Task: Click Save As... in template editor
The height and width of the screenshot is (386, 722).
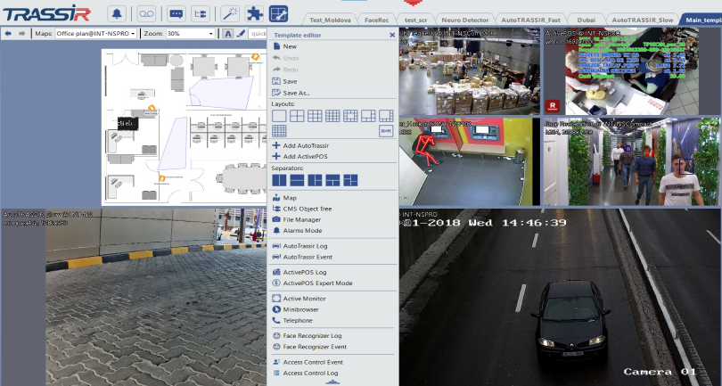Action: pos(296,93)
